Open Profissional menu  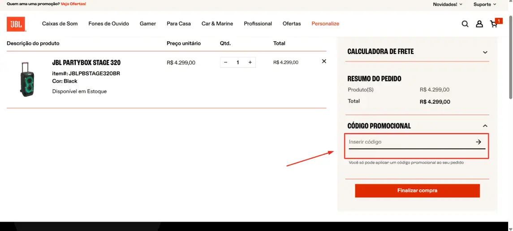click(258, 24)
